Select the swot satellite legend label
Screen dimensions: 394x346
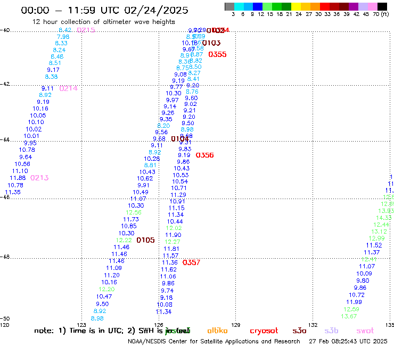(365, 331)
